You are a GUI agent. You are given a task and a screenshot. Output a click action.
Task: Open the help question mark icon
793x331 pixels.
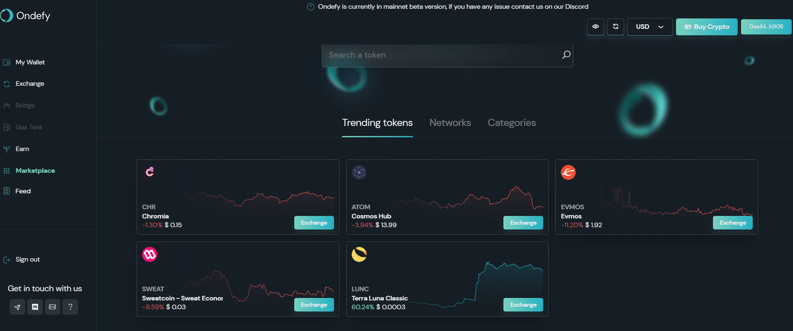70,307
